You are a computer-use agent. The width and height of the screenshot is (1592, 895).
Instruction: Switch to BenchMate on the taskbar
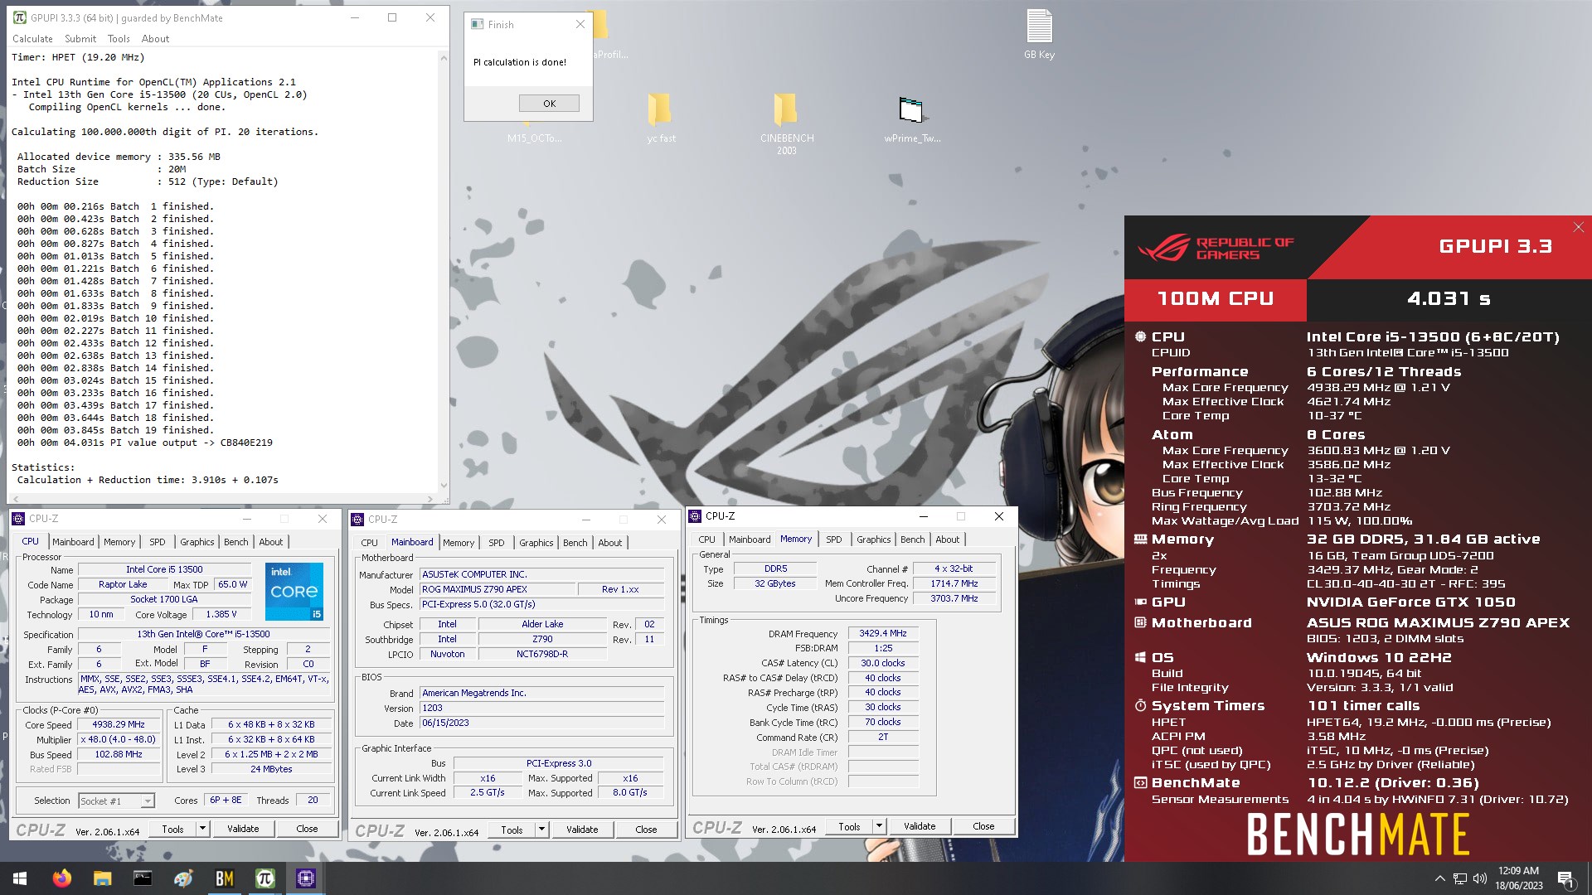tap(224, 878)
